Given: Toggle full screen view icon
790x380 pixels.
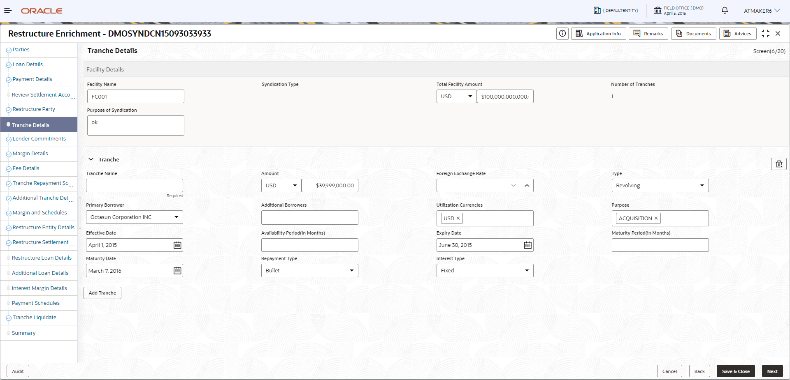Looking at the screenshot, I should (765, 34).
